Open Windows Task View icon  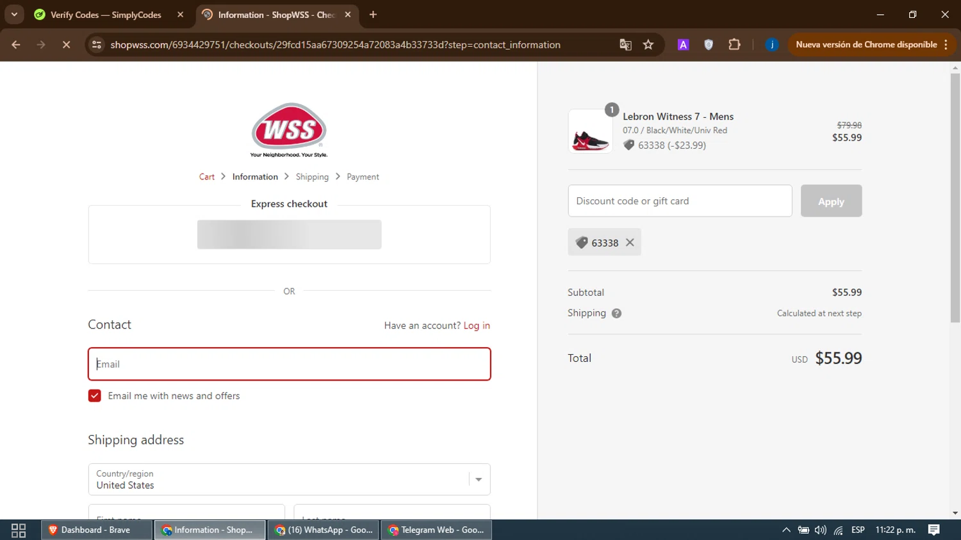point(19,530)
